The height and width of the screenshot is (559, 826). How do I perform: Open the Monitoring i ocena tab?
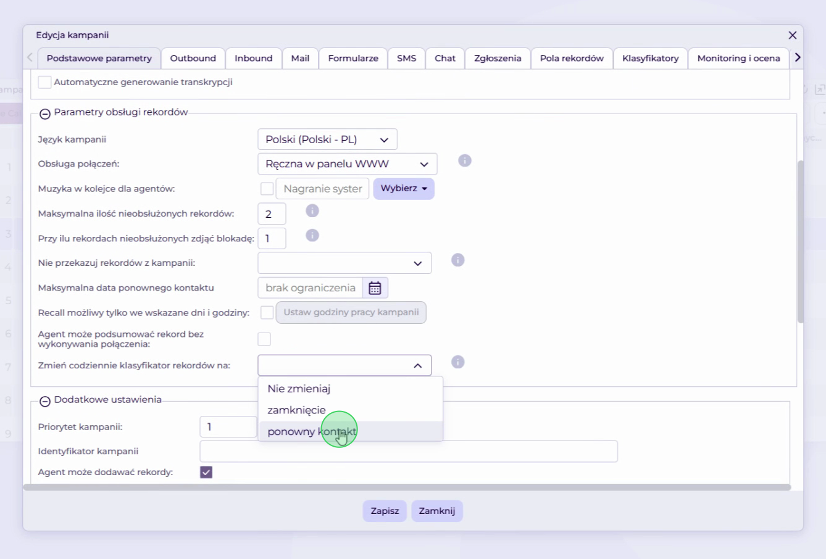(739, 59)
